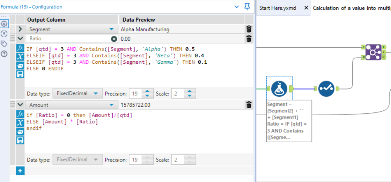Viewport: 391px width, 182px height.
Task: Save the Amount expression with its disk icon
Action: (x=20, y=140)
